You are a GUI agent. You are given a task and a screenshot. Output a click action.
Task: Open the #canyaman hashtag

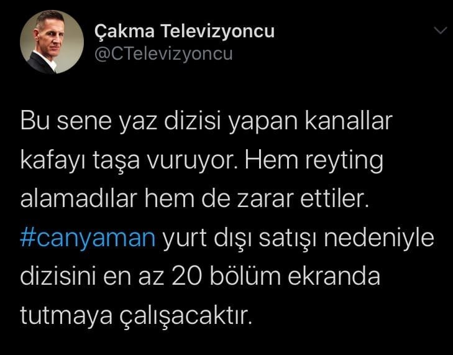[x=88, y=239]
